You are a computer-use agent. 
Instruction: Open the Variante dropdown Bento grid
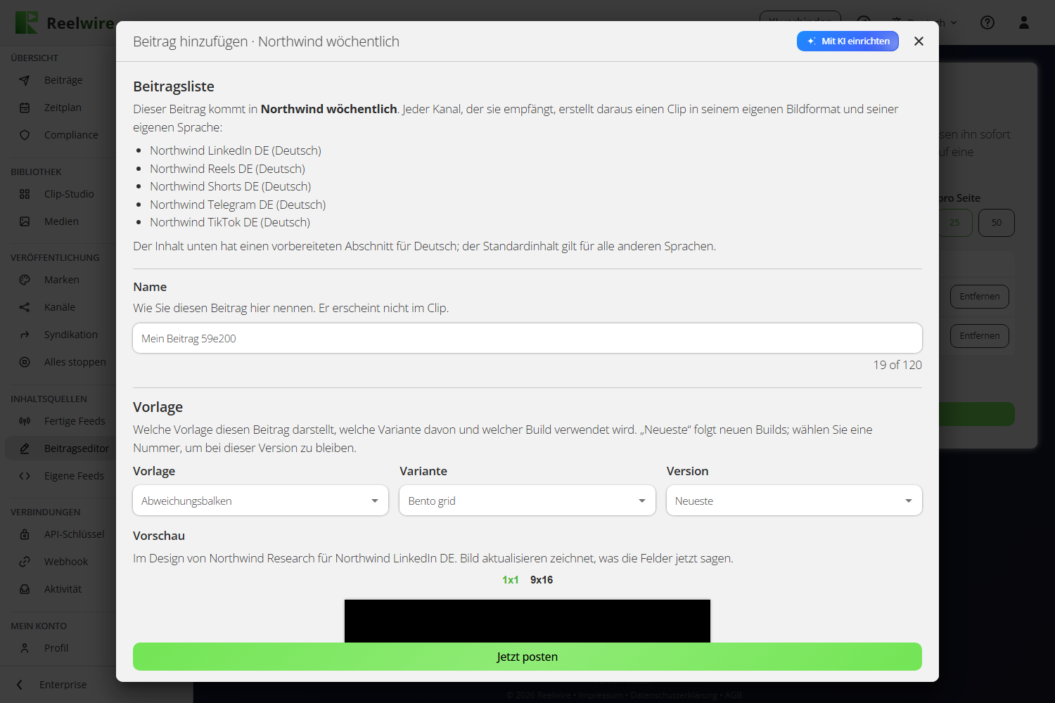point(527,501)
